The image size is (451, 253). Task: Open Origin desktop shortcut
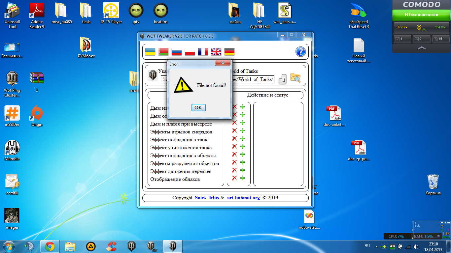pos(37,116)
